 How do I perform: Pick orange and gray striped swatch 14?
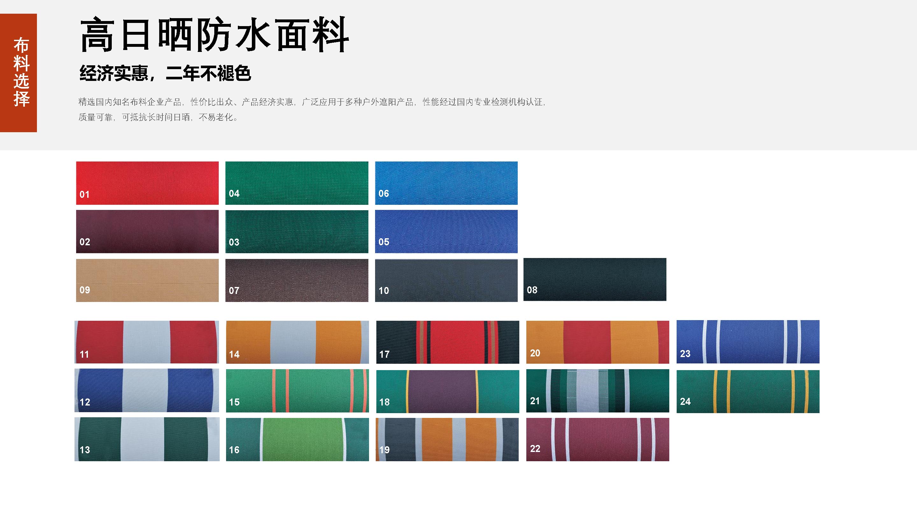point(297,342)
